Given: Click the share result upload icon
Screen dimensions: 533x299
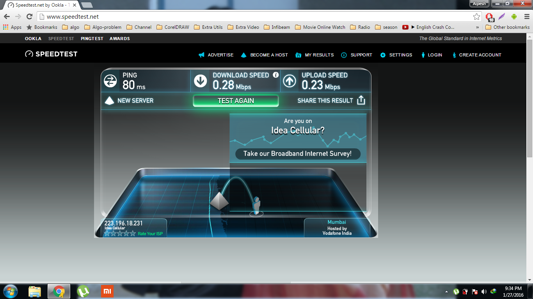Looking at the screenshot, I should pos(361,100).
